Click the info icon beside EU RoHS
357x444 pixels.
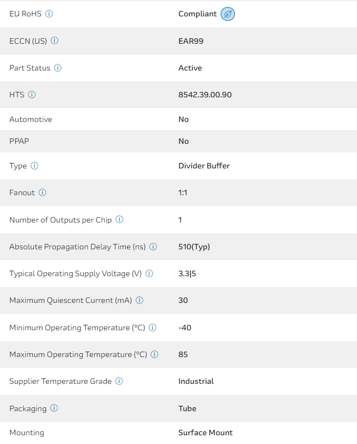[49, 14]
